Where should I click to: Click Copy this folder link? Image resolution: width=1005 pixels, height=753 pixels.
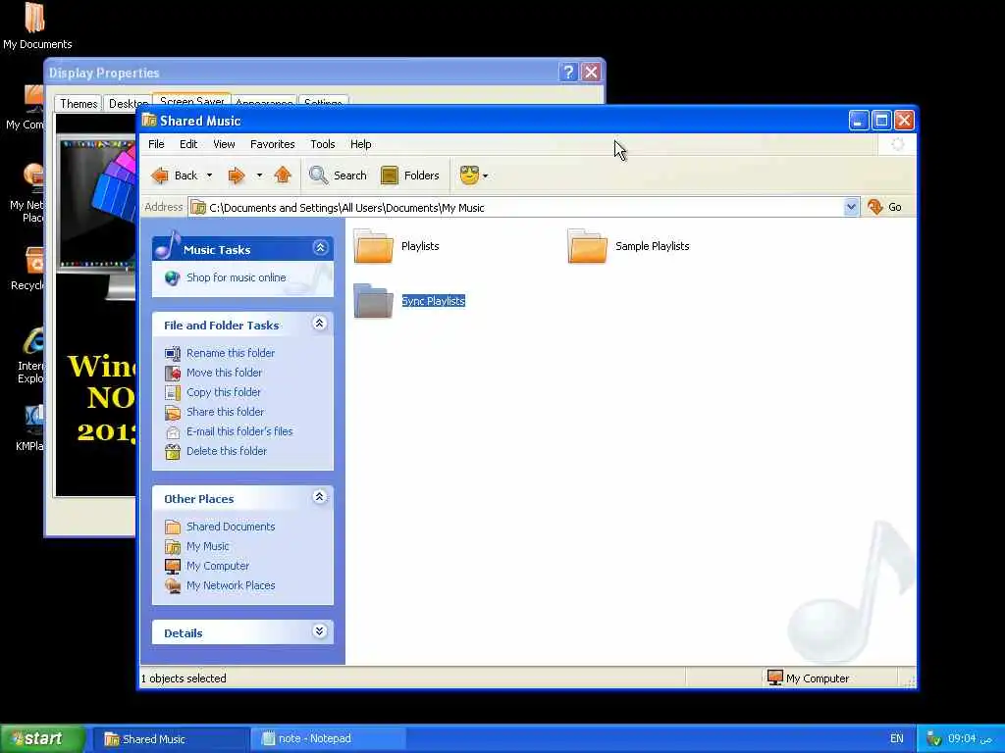pyautogui.click(x=223, y=392)
